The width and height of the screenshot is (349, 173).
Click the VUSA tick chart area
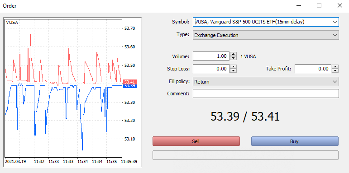63,88
